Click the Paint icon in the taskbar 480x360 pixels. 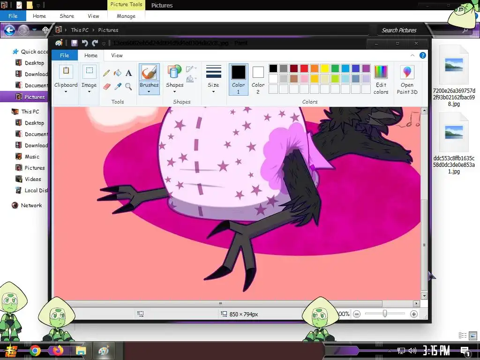click(104, 351)
